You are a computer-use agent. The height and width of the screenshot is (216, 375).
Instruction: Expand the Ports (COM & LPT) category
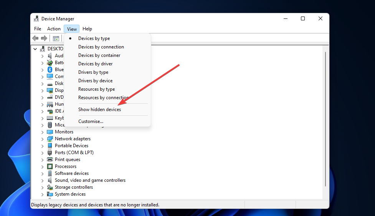[x=42, y=153]
